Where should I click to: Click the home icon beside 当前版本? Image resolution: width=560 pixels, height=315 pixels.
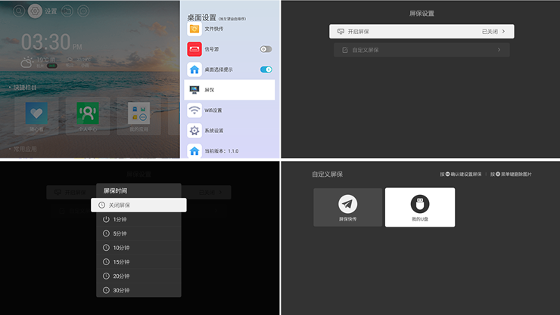pyautogui.click(x=194, y=151)
